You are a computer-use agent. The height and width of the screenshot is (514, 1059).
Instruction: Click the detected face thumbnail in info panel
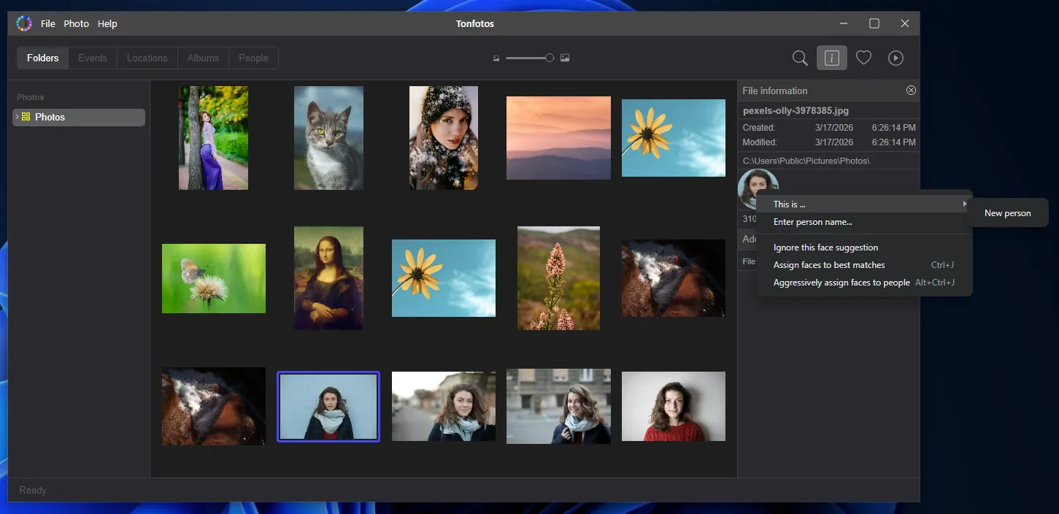(x=754, y=183)
